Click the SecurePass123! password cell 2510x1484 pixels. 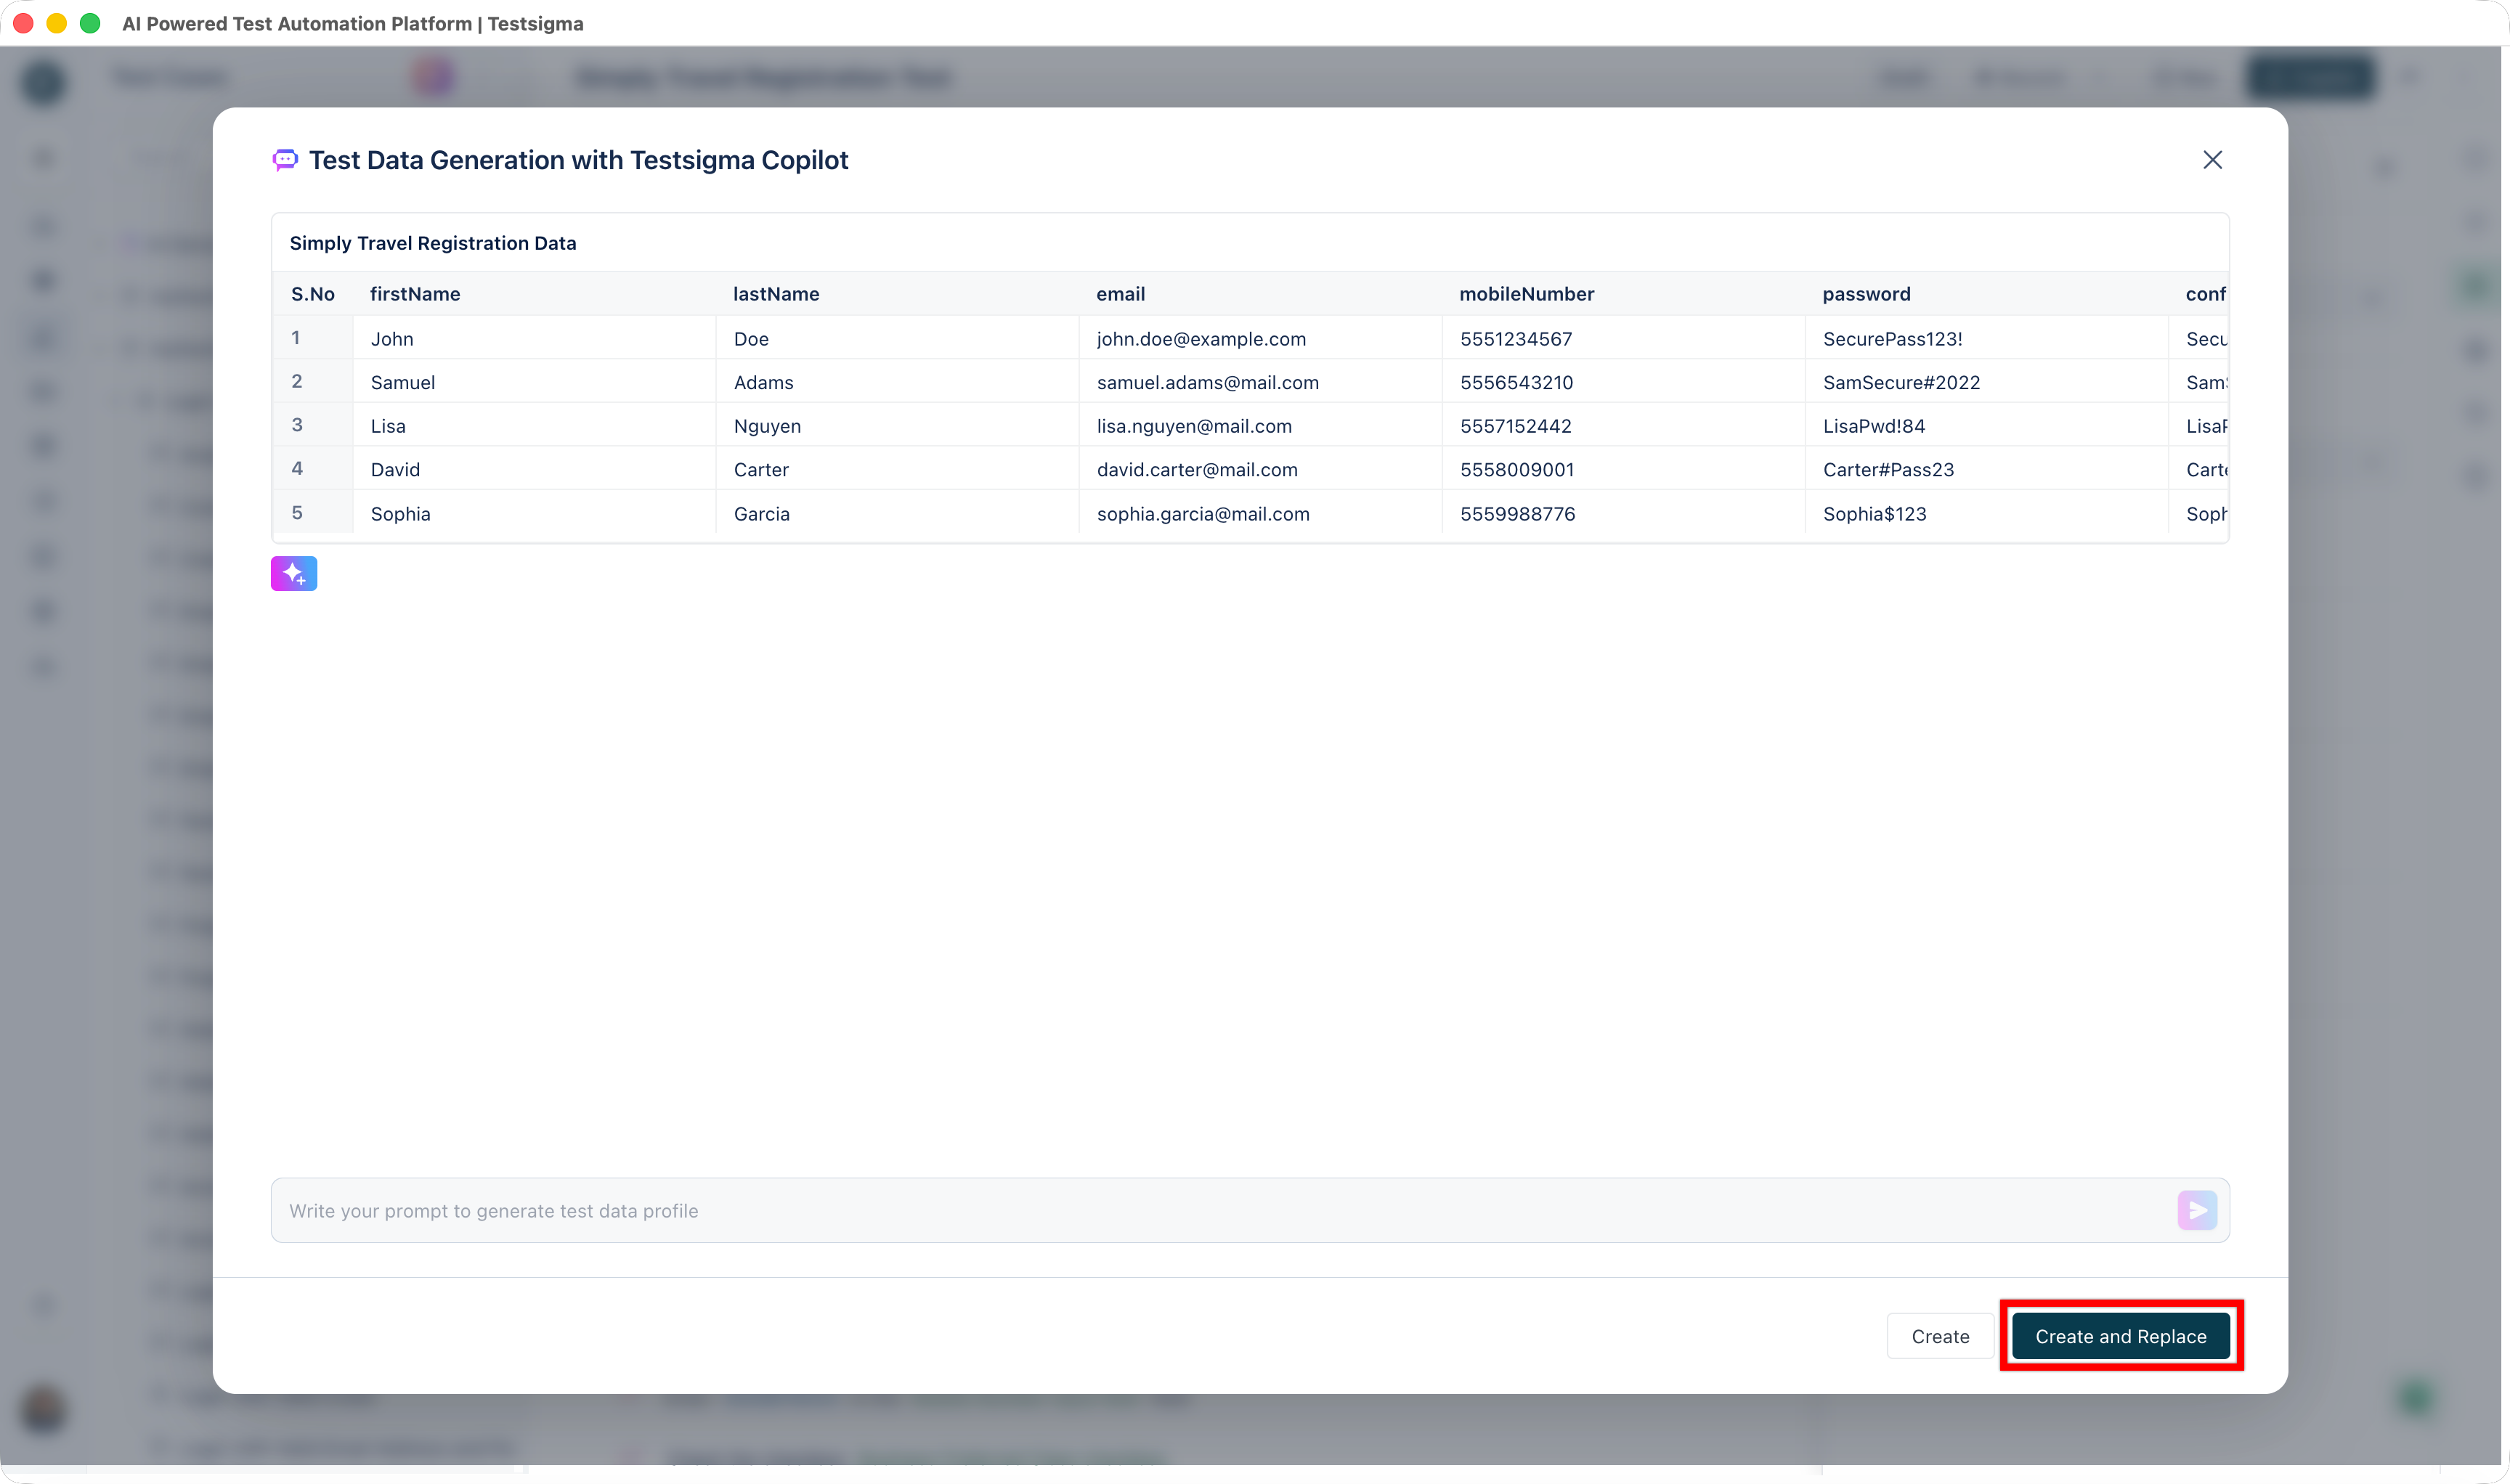pos(1987,338)
